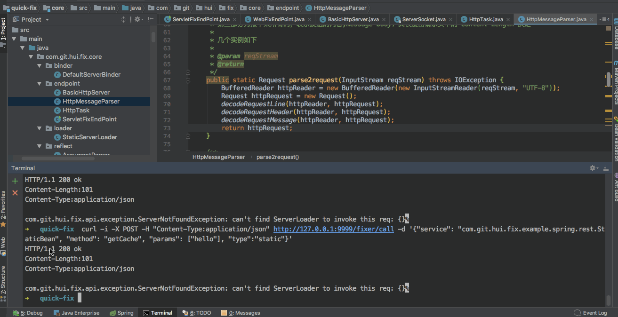The height and width of the screenshot is (317, 618).
Task: Collapse the binder package
Action: tap(39, 65)
